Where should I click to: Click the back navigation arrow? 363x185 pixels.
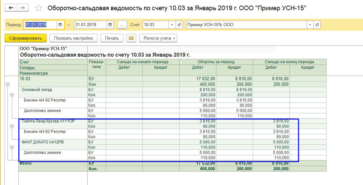pos(11,8)
